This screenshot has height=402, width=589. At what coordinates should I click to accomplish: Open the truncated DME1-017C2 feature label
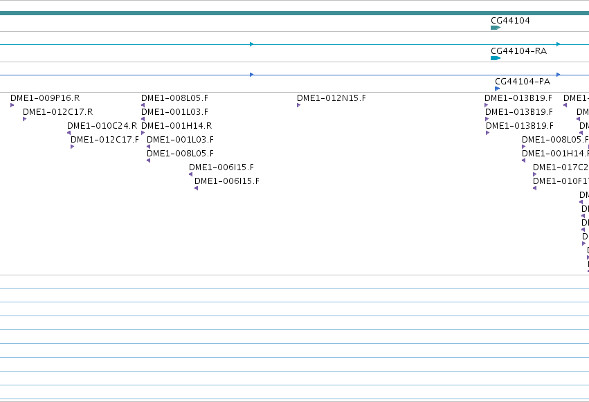click(x=561, y=167)
